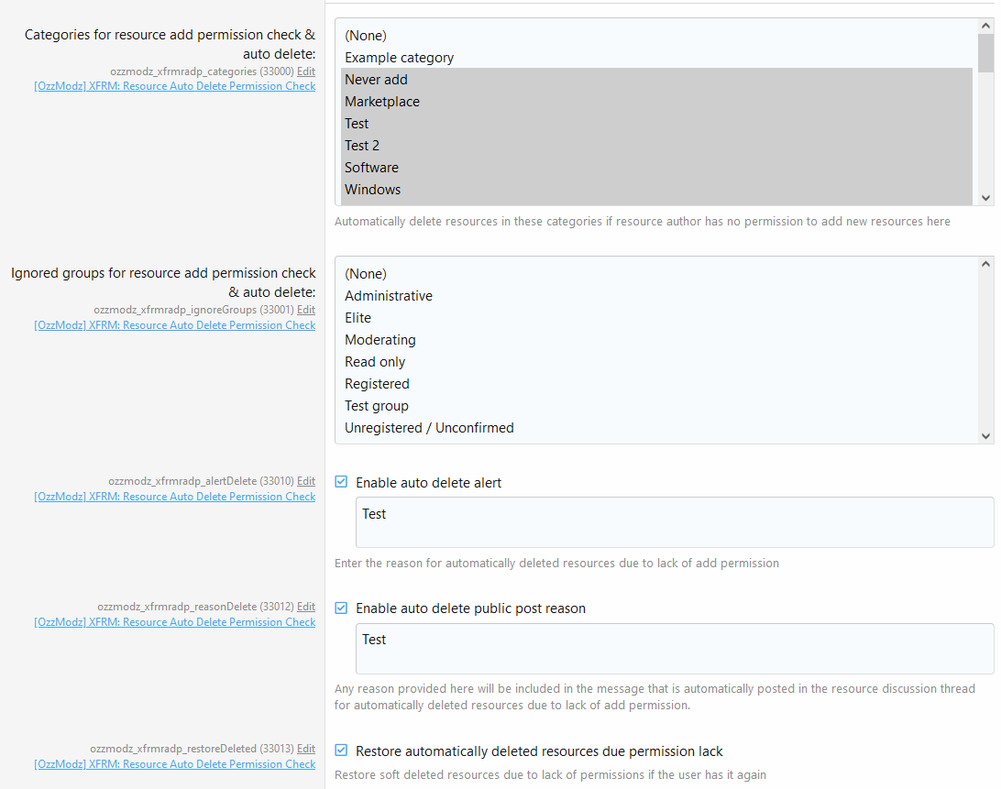Select "Software" in the categories list
Viewport: 1001px width, 789px height.
tap(371, 167)
